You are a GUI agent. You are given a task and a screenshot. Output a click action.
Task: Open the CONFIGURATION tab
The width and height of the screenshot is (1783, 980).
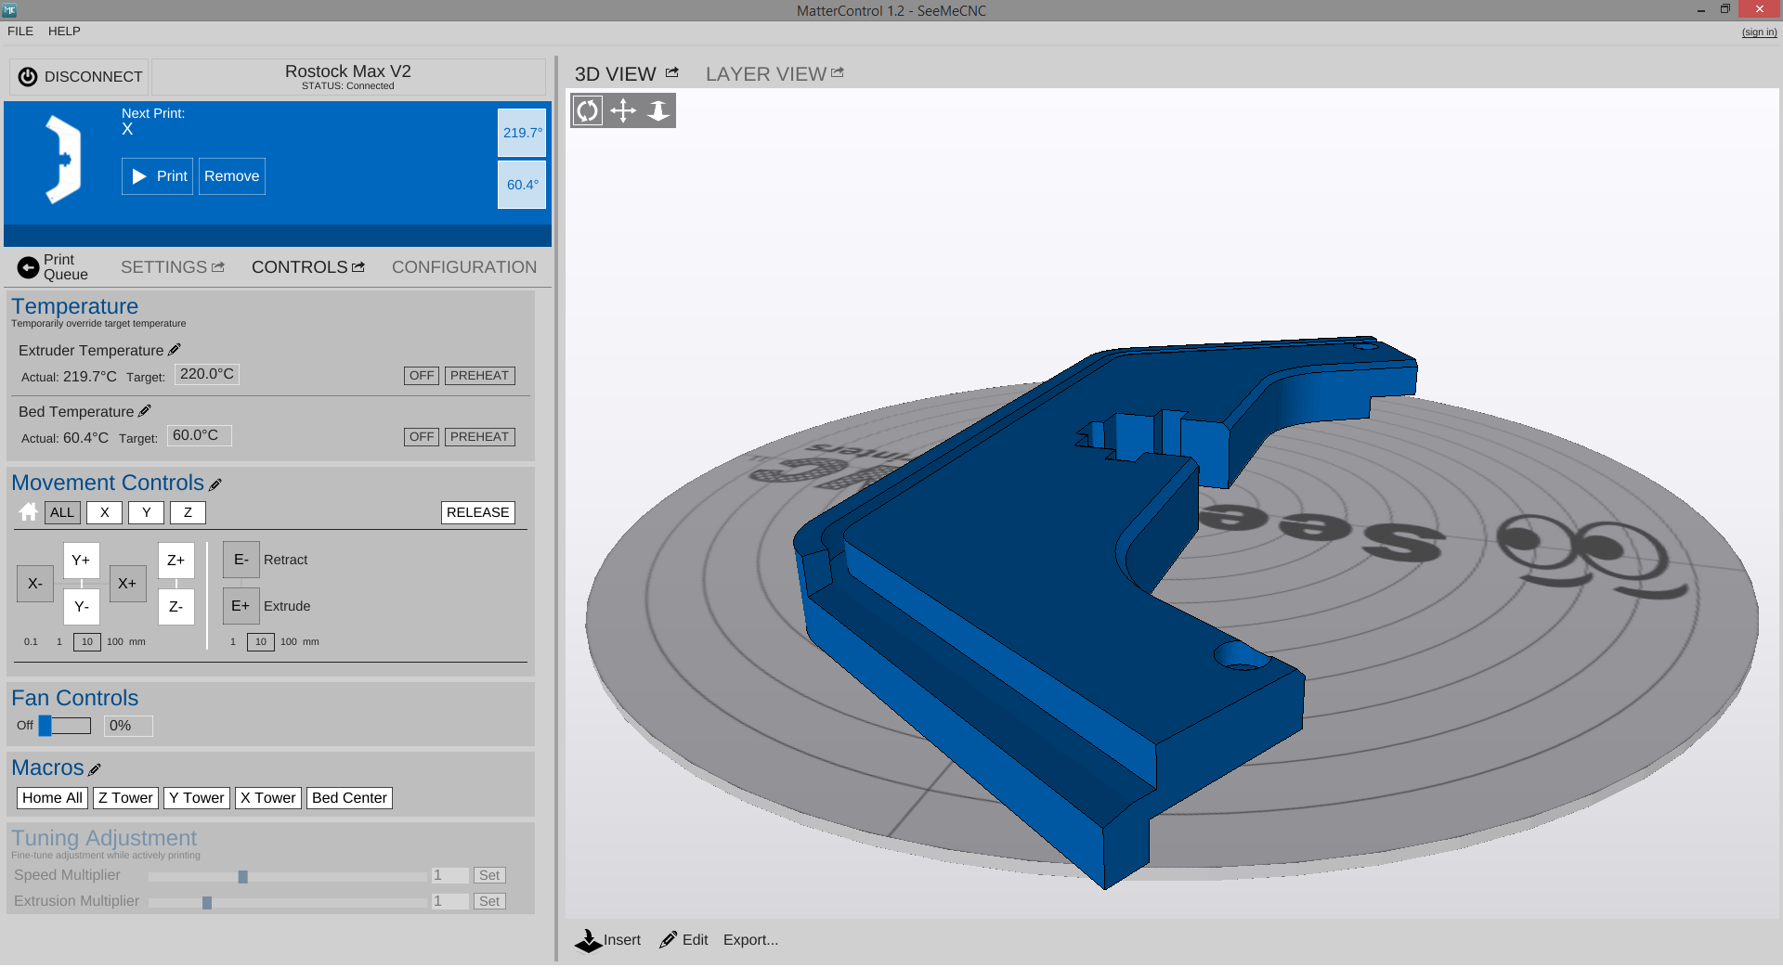coord(464,267)
